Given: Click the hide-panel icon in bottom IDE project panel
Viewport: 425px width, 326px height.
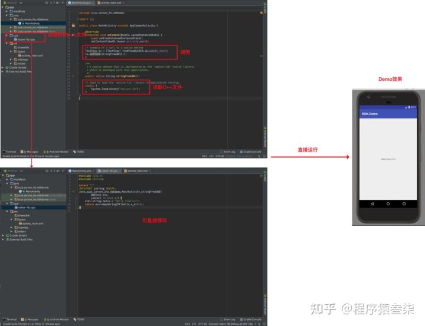Looking at the screenshot, I should 63,171.
